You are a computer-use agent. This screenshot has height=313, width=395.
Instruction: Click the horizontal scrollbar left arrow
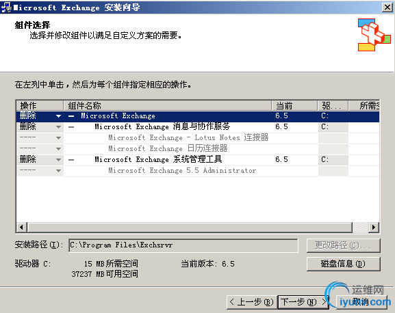(x=22, y=228)
